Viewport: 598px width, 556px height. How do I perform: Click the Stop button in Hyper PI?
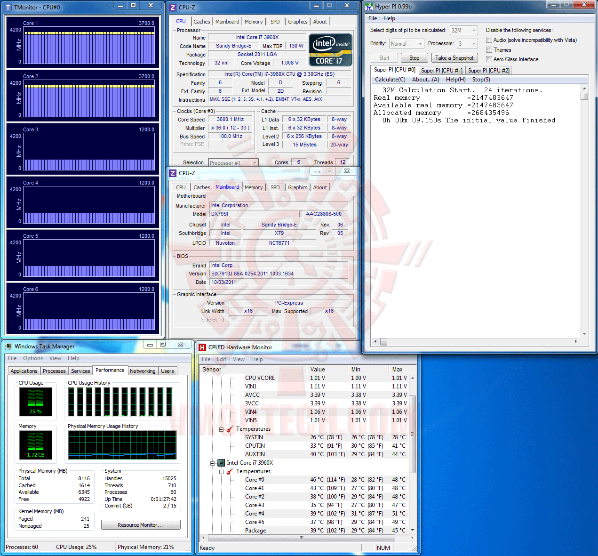[x=414, y=58]
